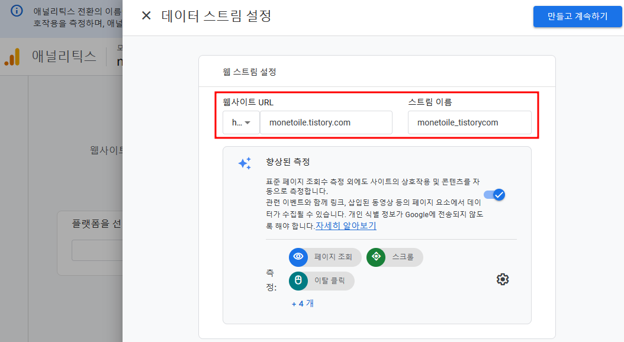Click the 웹사이트 URL label
The height and width of the screenshot is (342, 624).
pos(248,102)
